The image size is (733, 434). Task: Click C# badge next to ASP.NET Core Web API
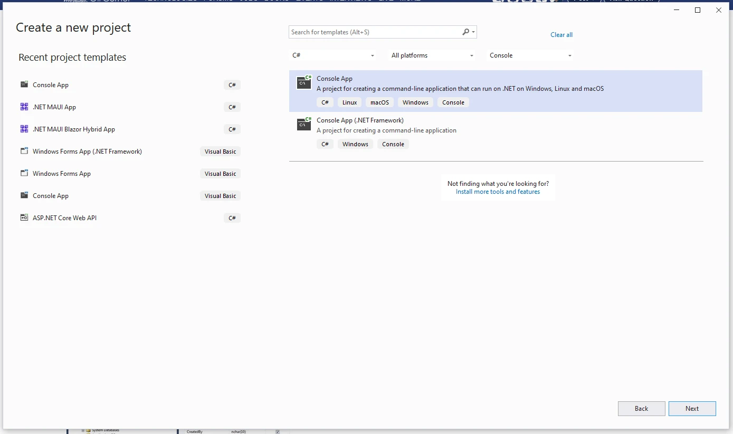(232, 218)
